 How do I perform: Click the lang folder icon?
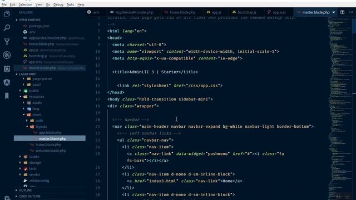pos(29,109)
